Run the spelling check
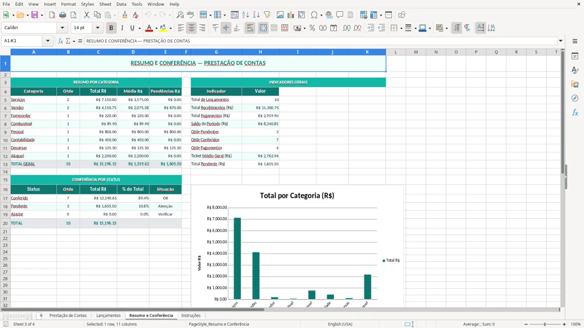584x328 pixels. [x=191, y=15]
